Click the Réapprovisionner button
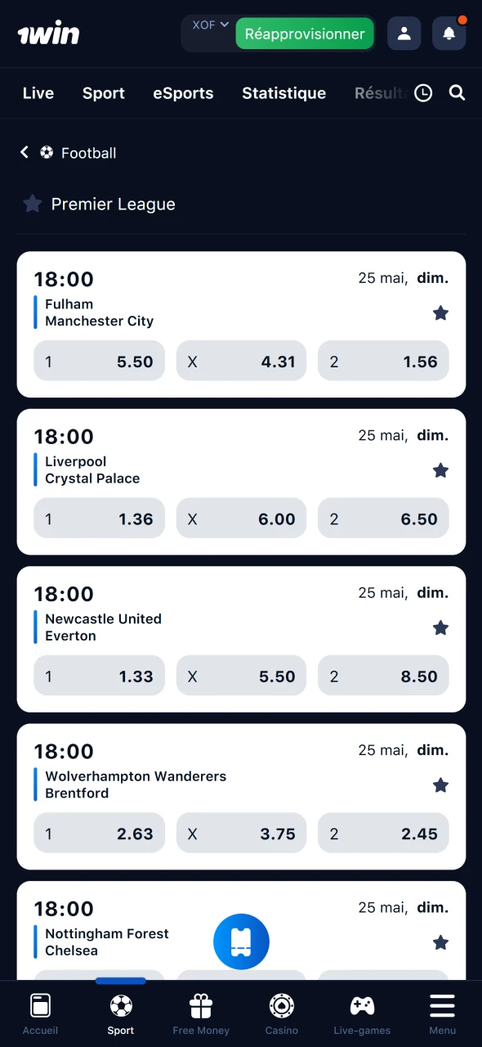The image size is (482, 1047). point(305,34)
